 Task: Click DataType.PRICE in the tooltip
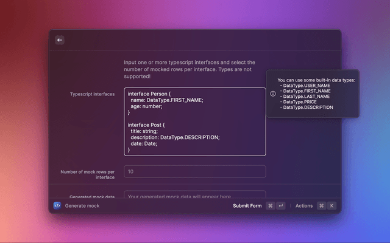coord(300,101)
